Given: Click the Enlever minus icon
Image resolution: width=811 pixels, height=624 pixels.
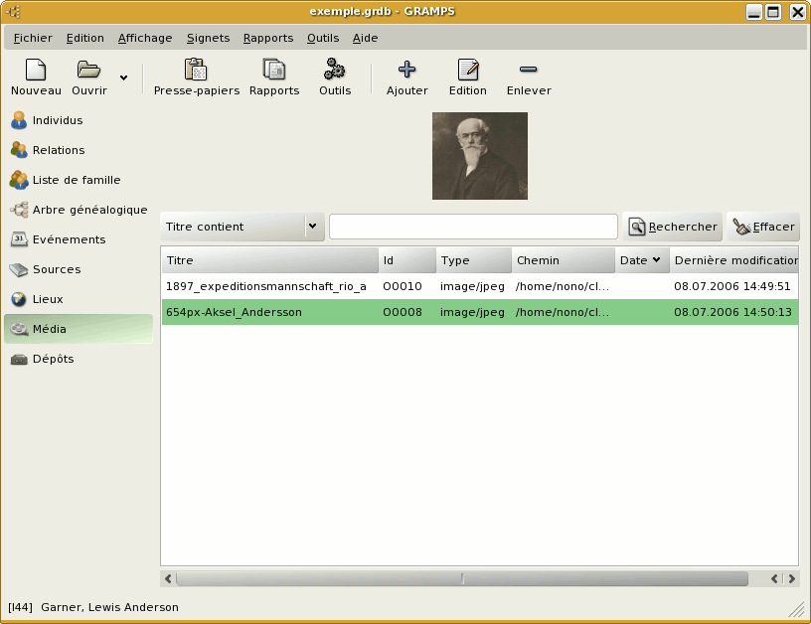Looking at the screenshot, I should click(528, 71).
